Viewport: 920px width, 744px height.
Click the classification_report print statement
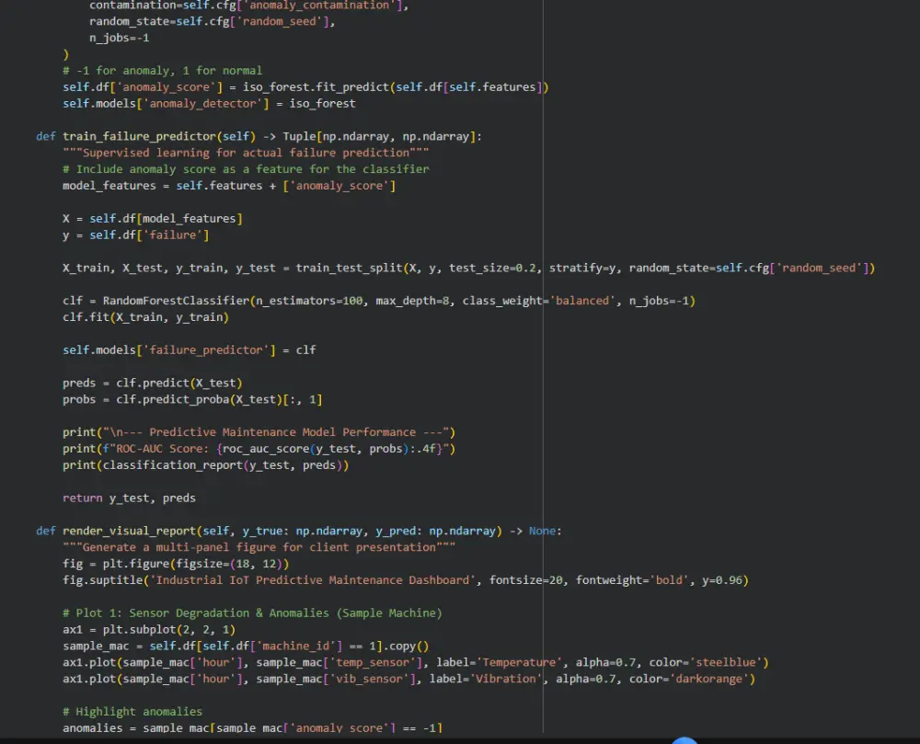click(206, 465)
